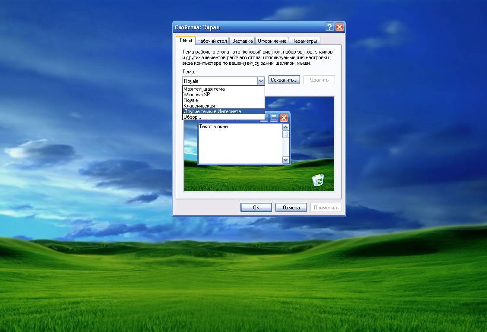Open the Параметры tab
Screen dimensions: 487x332
304,41
